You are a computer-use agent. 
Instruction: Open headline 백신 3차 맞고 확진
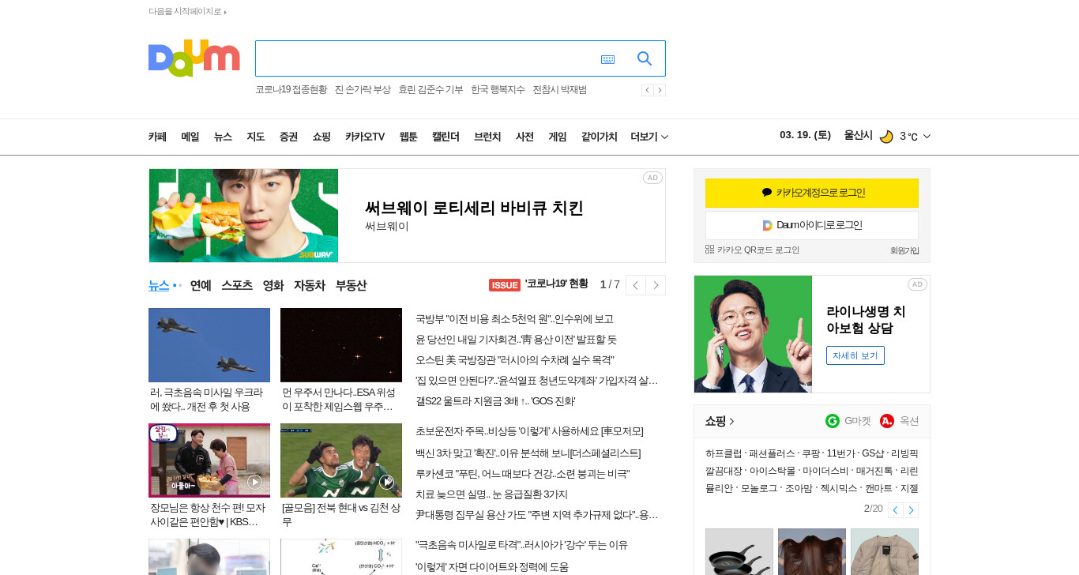528,453
